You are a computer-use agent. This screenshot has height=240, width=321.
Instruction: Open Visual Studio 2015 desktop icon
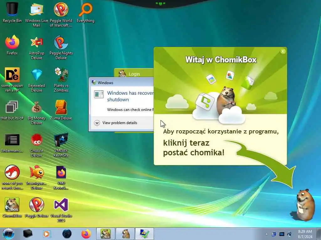pyautogui.click(x=61, y=210)
